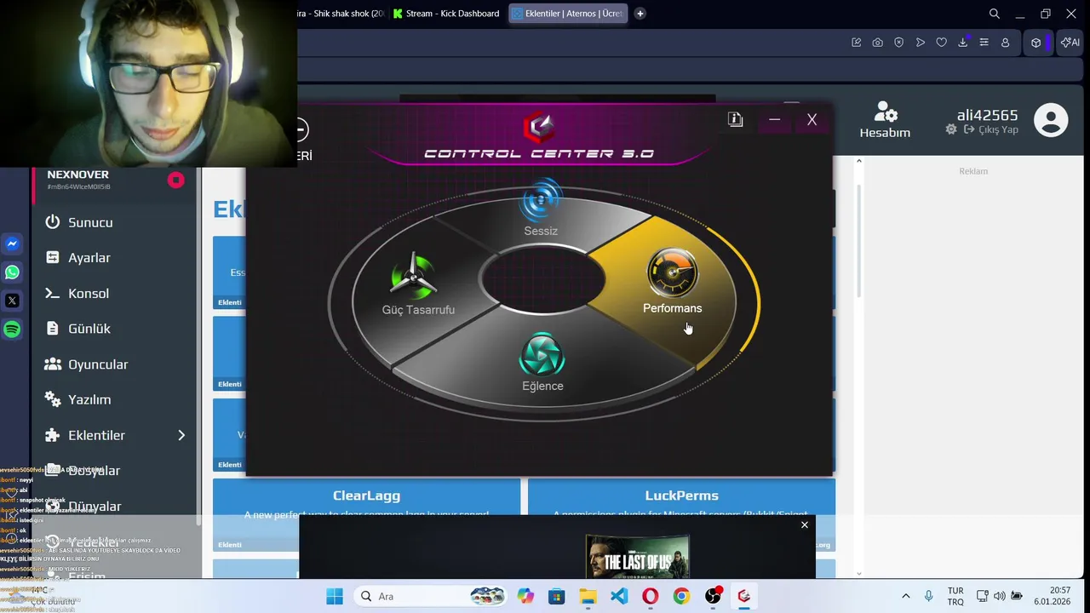Expand Eklentiler submenu arrow
The height and width of the screenshot is (613, 1090).
(181, 435)
